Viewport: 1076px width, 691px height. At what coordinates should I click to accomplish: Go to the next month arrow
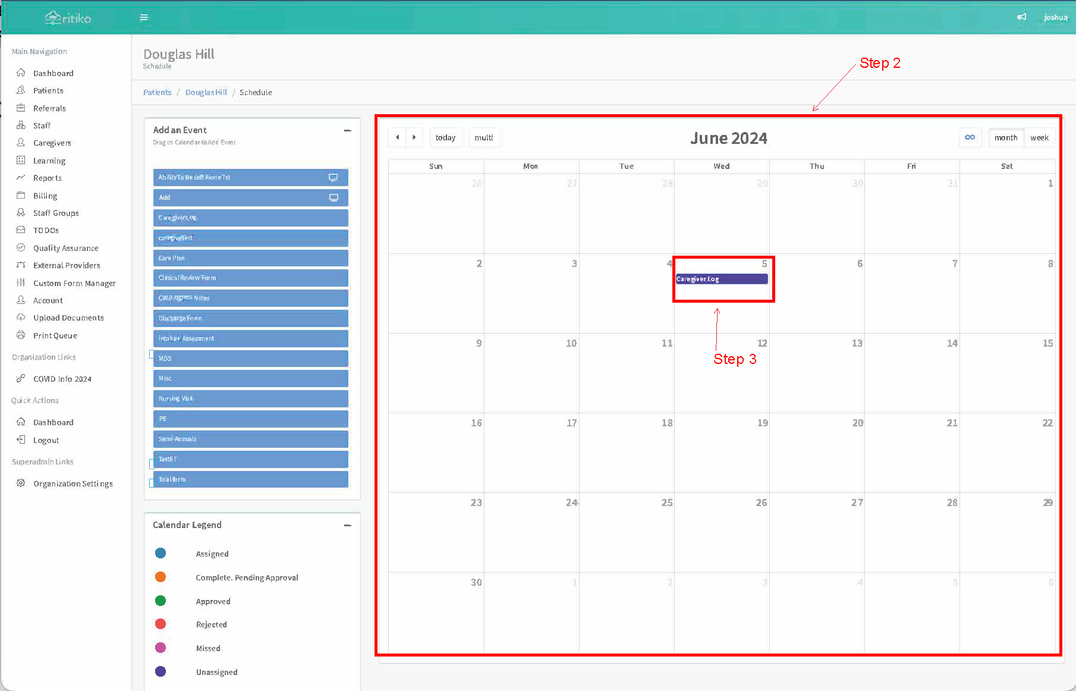coord(414,137)
